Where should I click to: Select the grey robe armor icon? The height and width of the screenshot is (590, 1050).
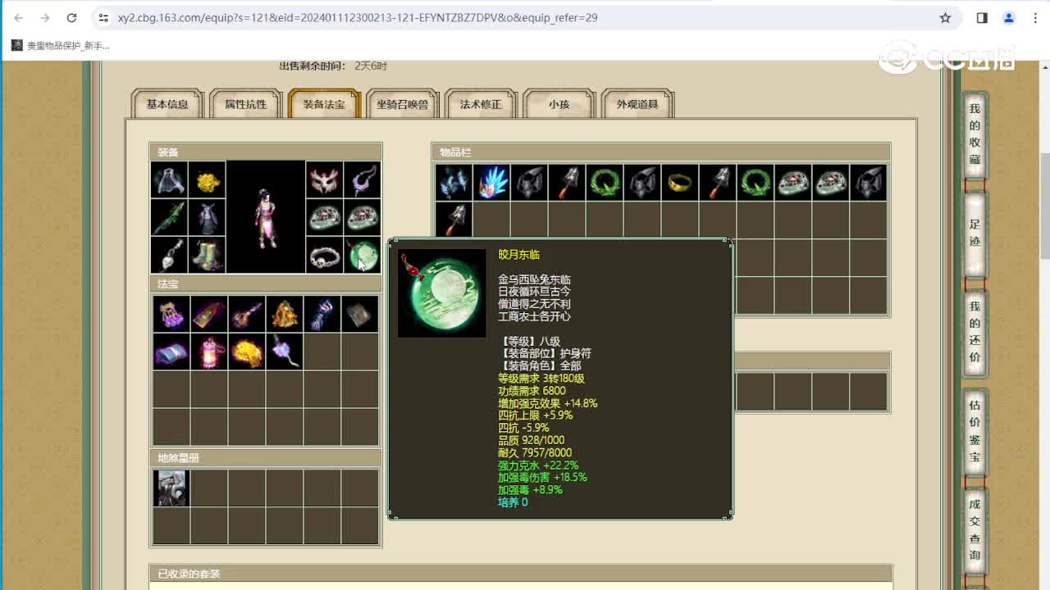[207, 217]
